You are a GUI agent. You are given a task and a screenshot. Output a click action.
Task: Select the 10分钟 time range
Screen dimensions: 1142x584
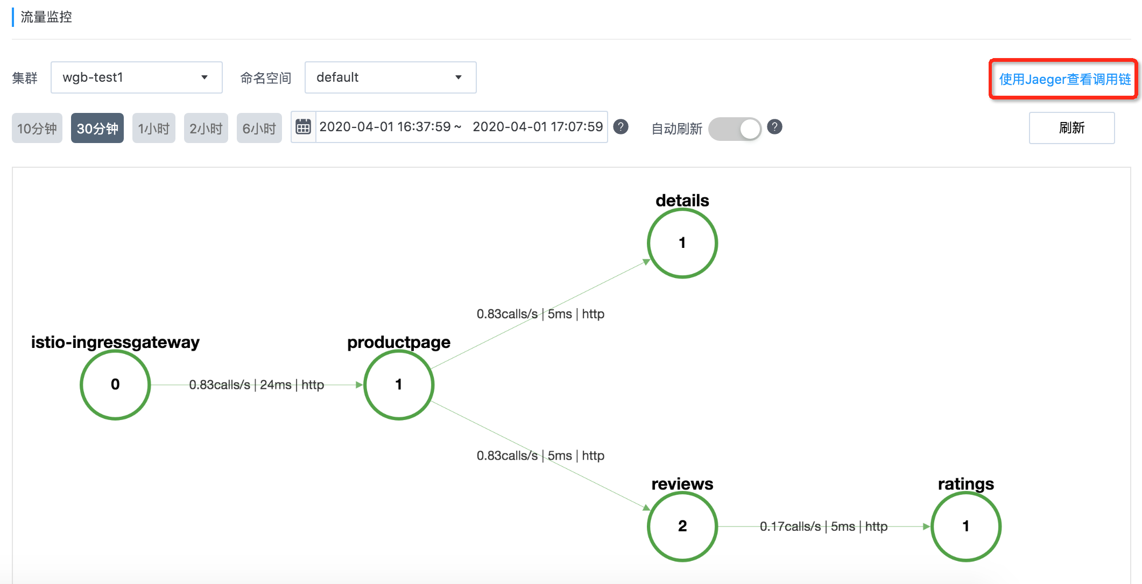click(x=37, y=129)
